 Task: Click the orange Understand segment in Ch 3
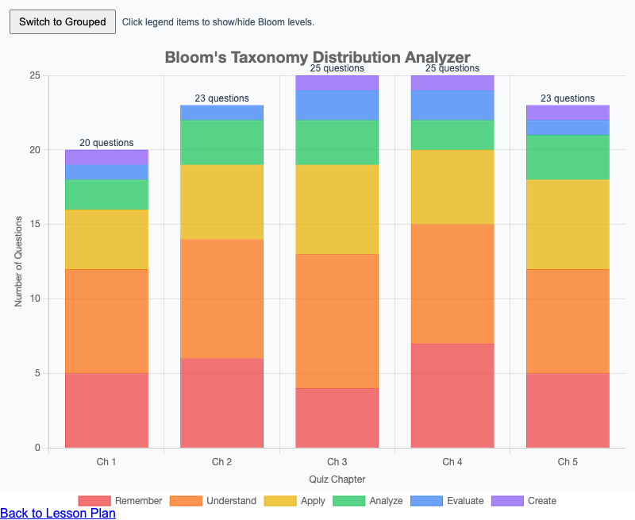(x=337, y=321)
